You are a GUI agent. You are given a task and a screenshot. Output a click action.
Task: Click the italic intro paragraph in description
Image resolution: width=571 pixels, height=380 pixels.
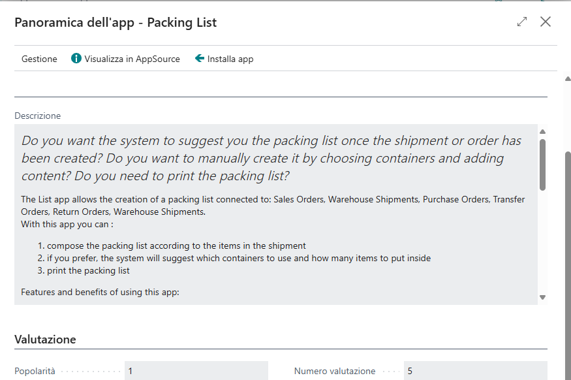click(x=271, y=158)
